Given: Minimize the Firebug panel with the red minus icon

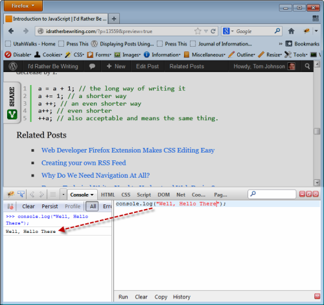Looking at the screenshot, I should coord(302,194).
